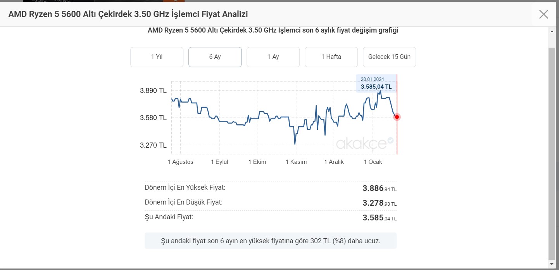
Task: Click the scrollbar down arrow
Action: (552, 264)
